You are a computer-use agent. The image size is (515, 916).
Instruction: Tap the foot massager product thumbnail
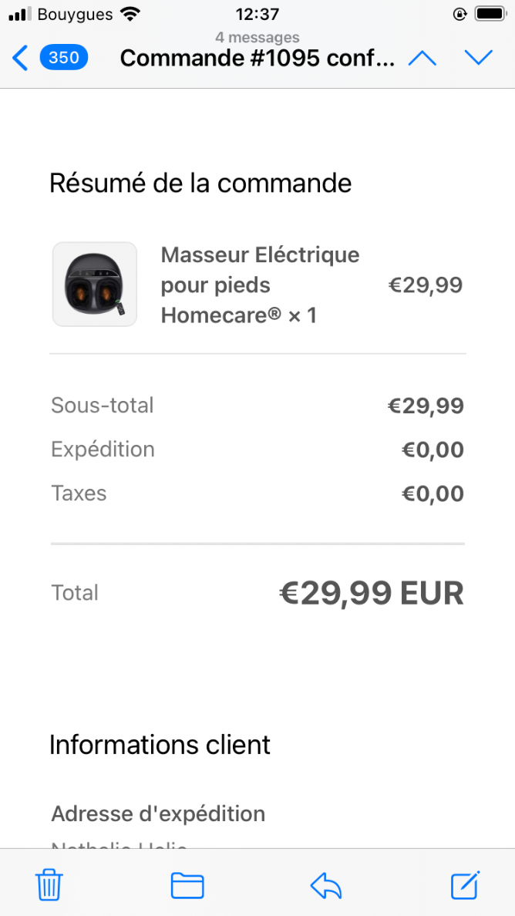95,285
